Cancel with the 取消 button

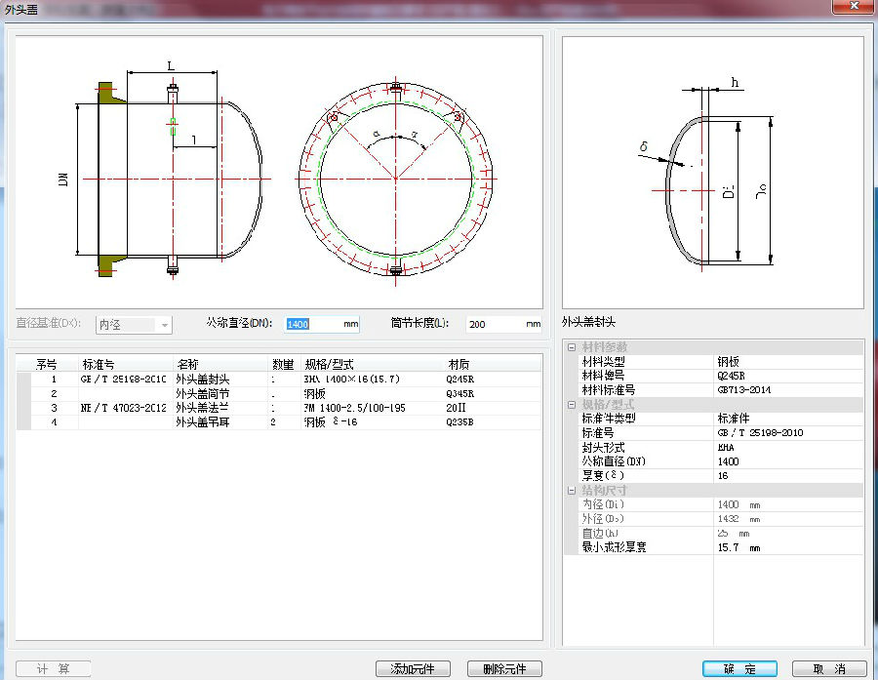[829, 669]
